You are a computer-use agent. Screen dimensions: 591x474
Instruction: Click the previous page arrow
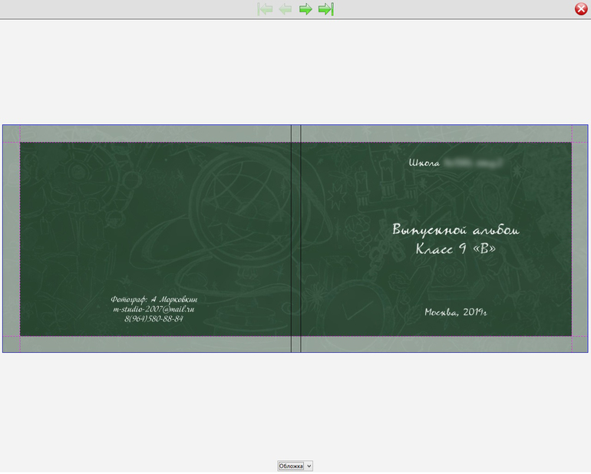(x=286, y=9)
